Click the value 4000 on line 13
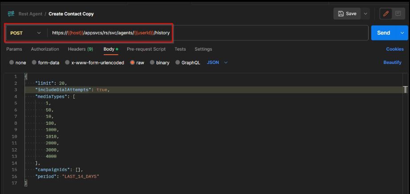Image resolution: width=410 pixels, height=194 pixels. tap(51, 156)
